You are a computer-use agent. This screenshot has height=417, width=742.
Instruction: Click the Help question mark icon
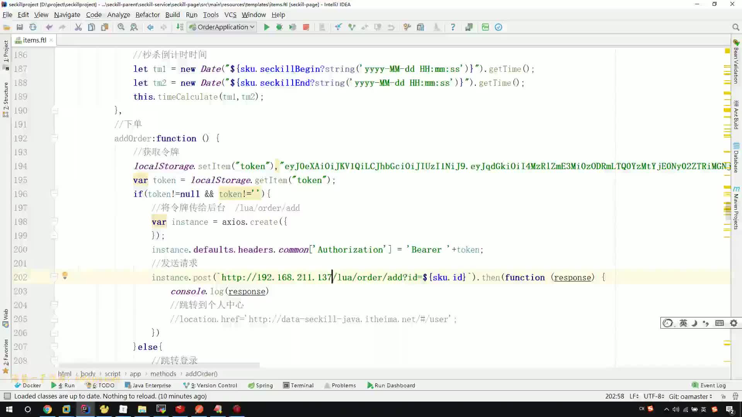point(453,27)
